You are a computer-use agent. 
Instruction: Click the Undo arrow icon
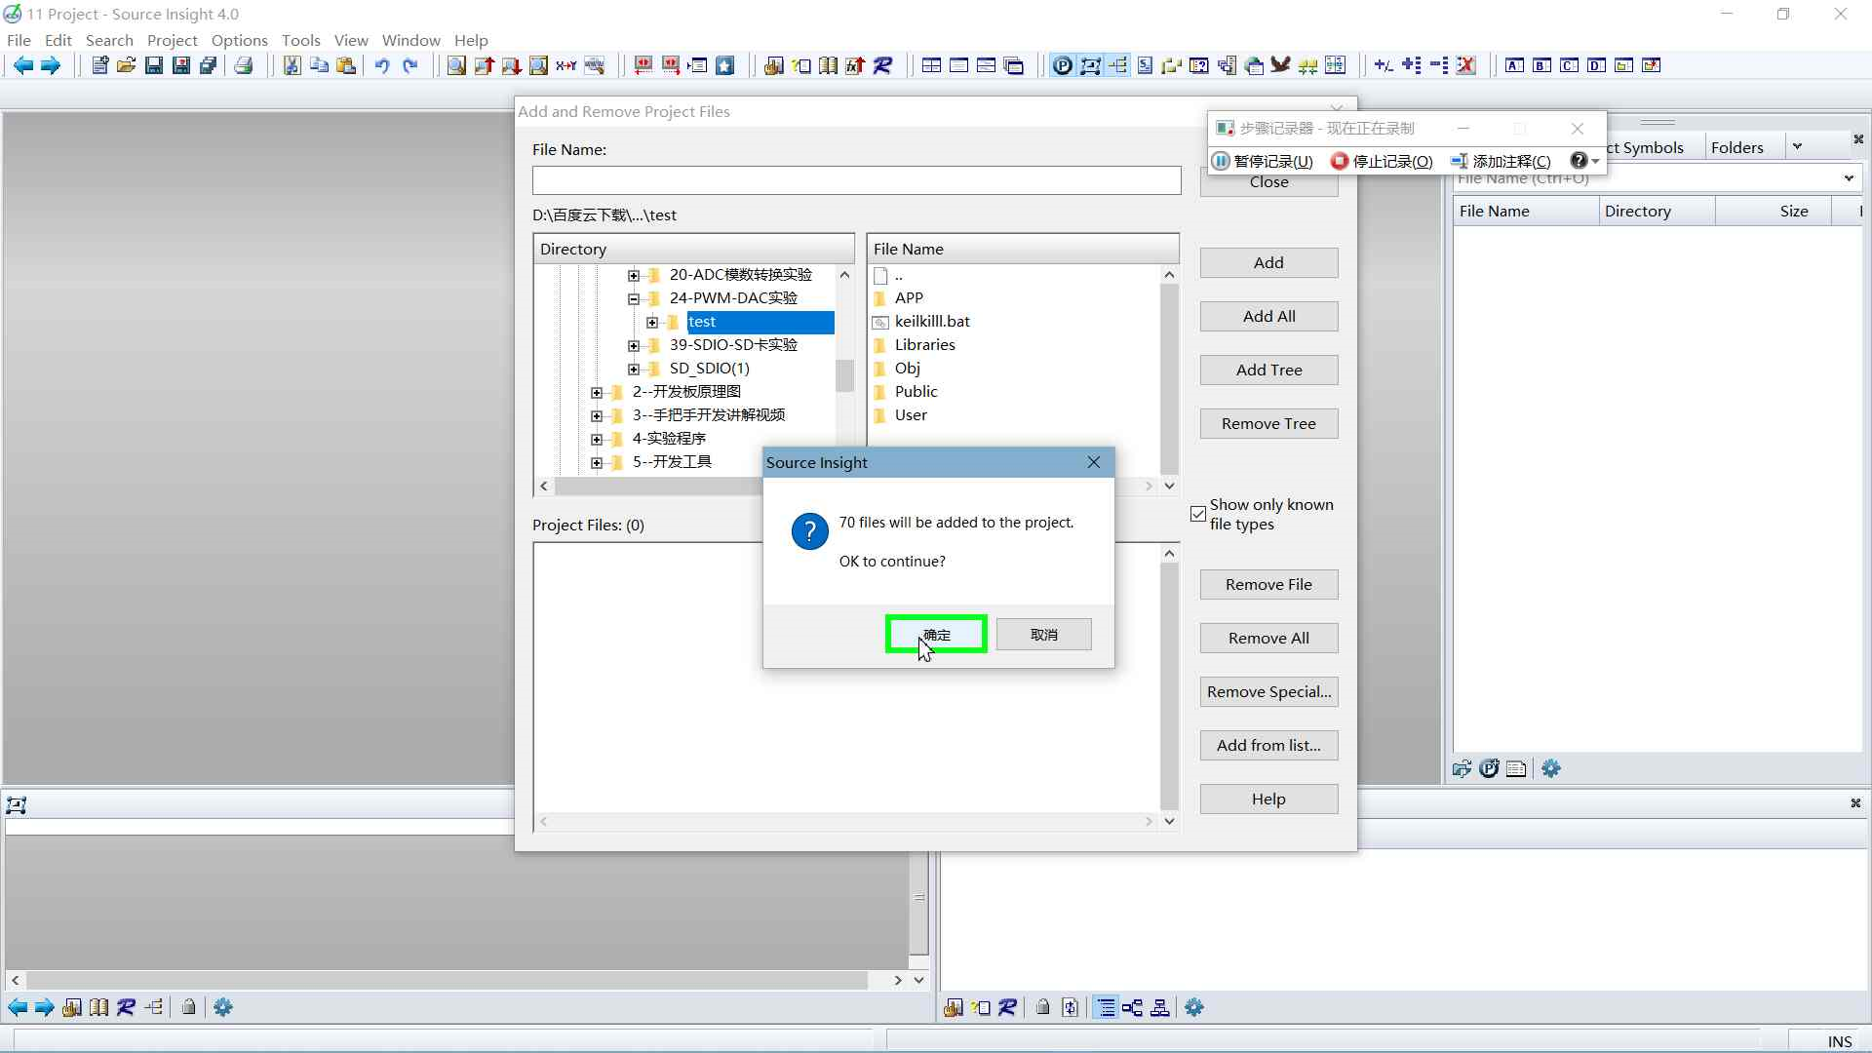pos(382,65)
